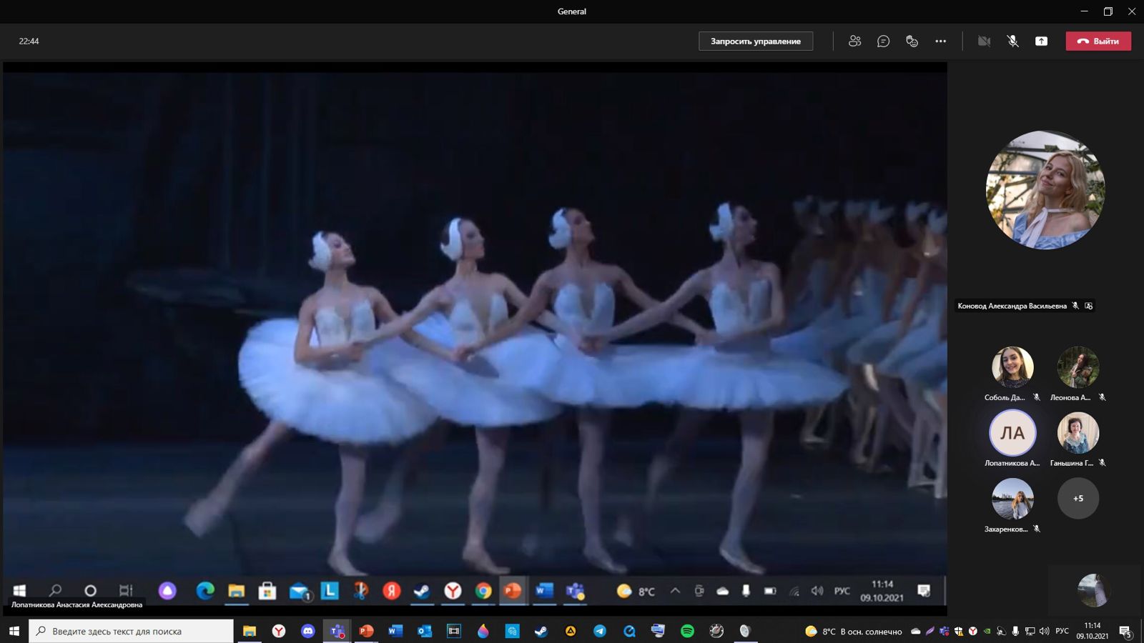Open Spotify from the Windows taskbar
This screenshot has height=643, width=1144.
tap(687, 631)
